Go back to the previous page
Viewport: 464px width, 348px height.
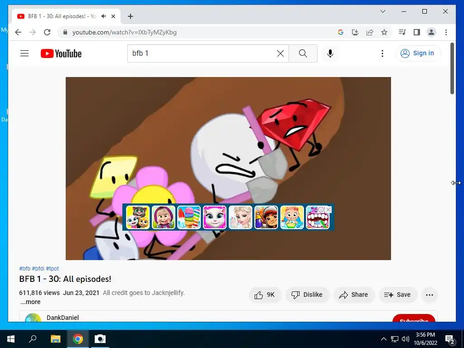[x=18, y=32]
